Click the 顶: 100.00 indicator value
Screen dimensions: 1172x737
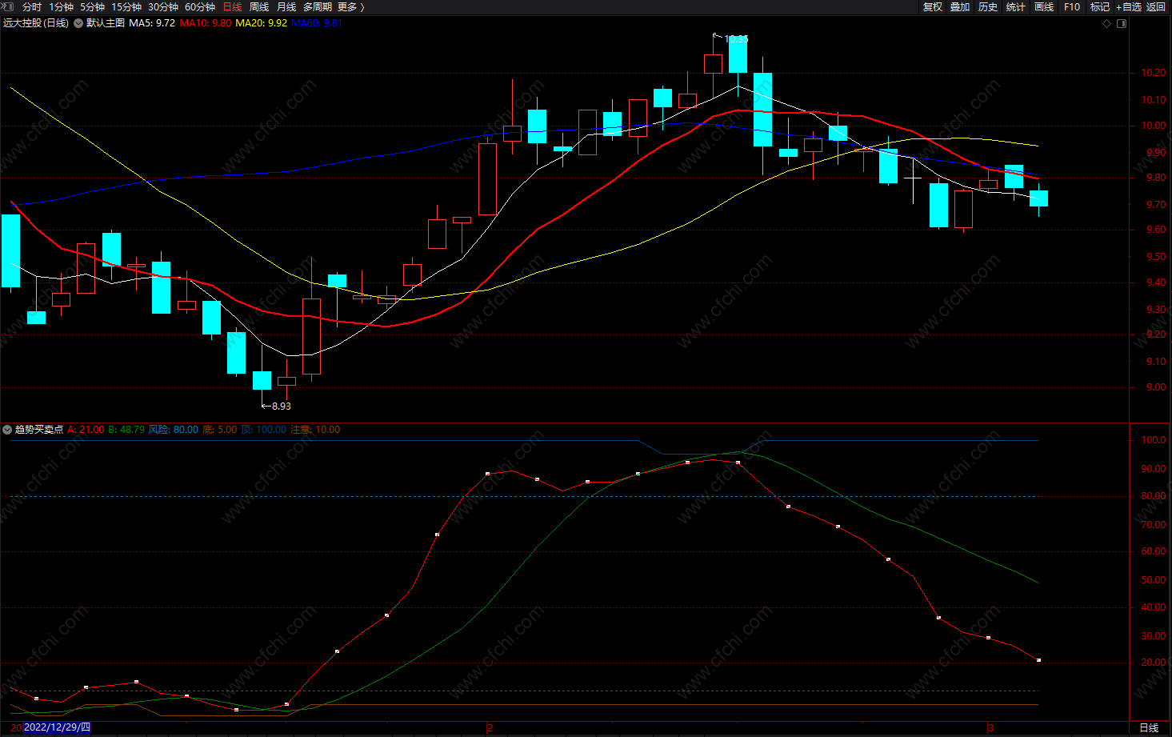click(x=264, y=430)
